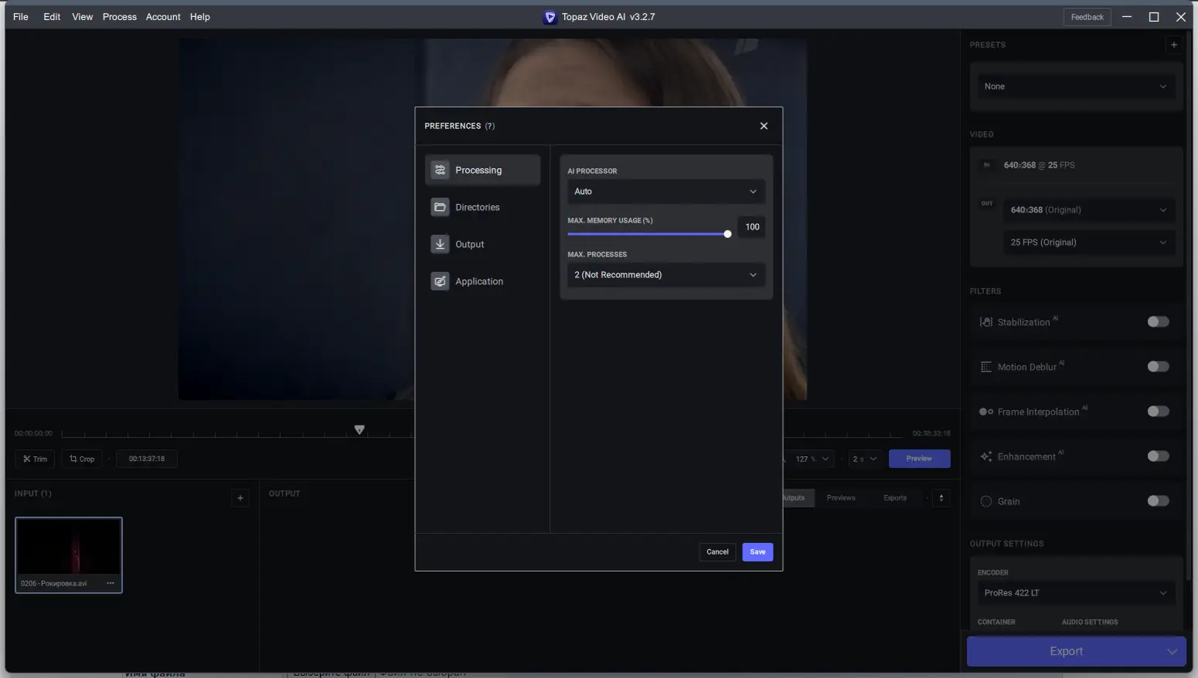Open the File menu

click(x=21, y=17)
